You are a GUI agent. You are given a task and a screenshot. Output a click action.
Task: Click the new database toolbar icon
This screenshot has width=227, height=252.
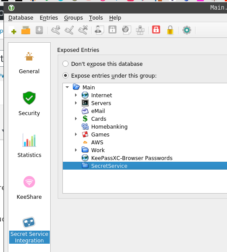pos(12,30)
